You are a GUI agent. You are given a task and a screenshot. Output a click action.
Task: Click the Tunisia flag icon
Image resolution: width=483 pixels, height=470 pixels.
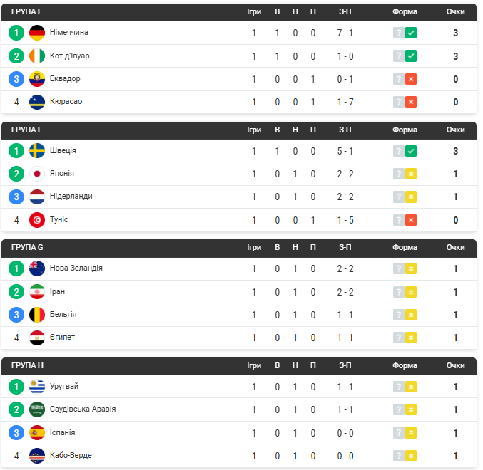point(37,220)
